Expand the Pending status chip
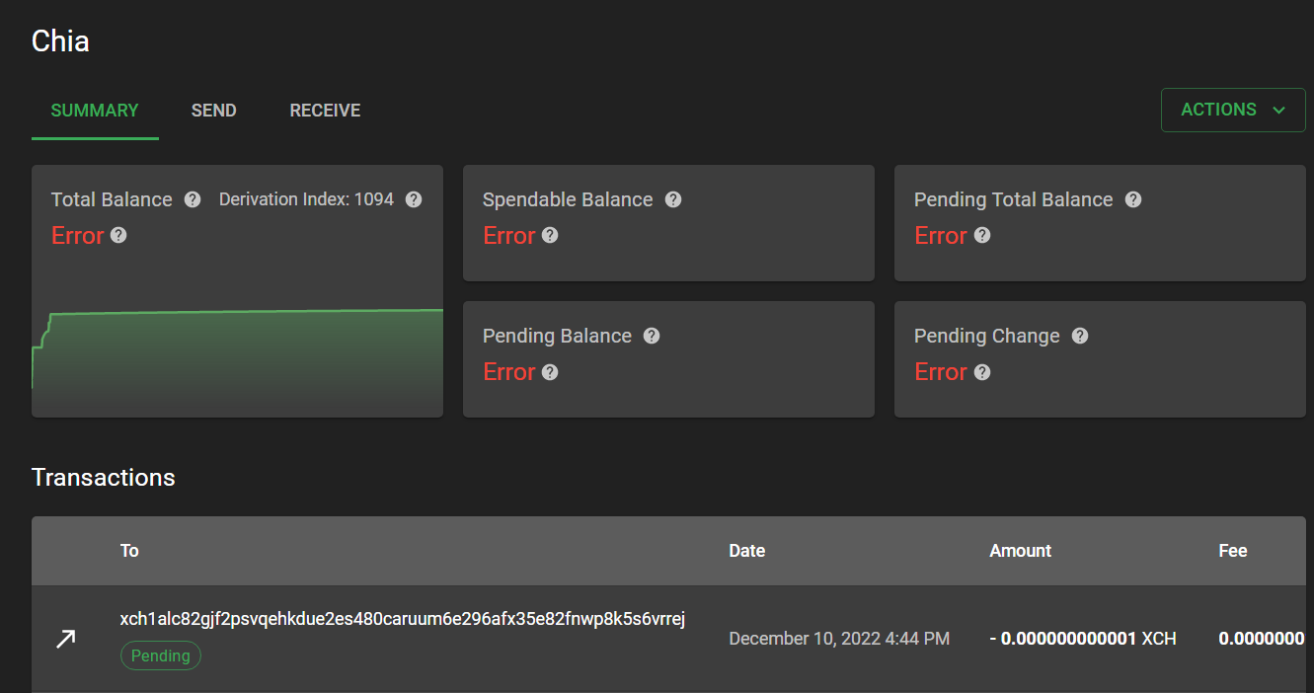1314x693 pixels. click(x=160, y=654)
